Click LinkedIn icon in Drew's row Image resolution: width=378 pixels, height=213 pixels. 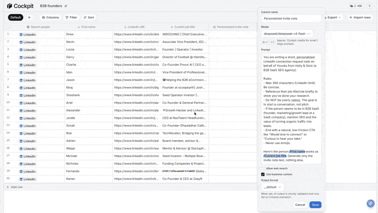pos(21,35)
